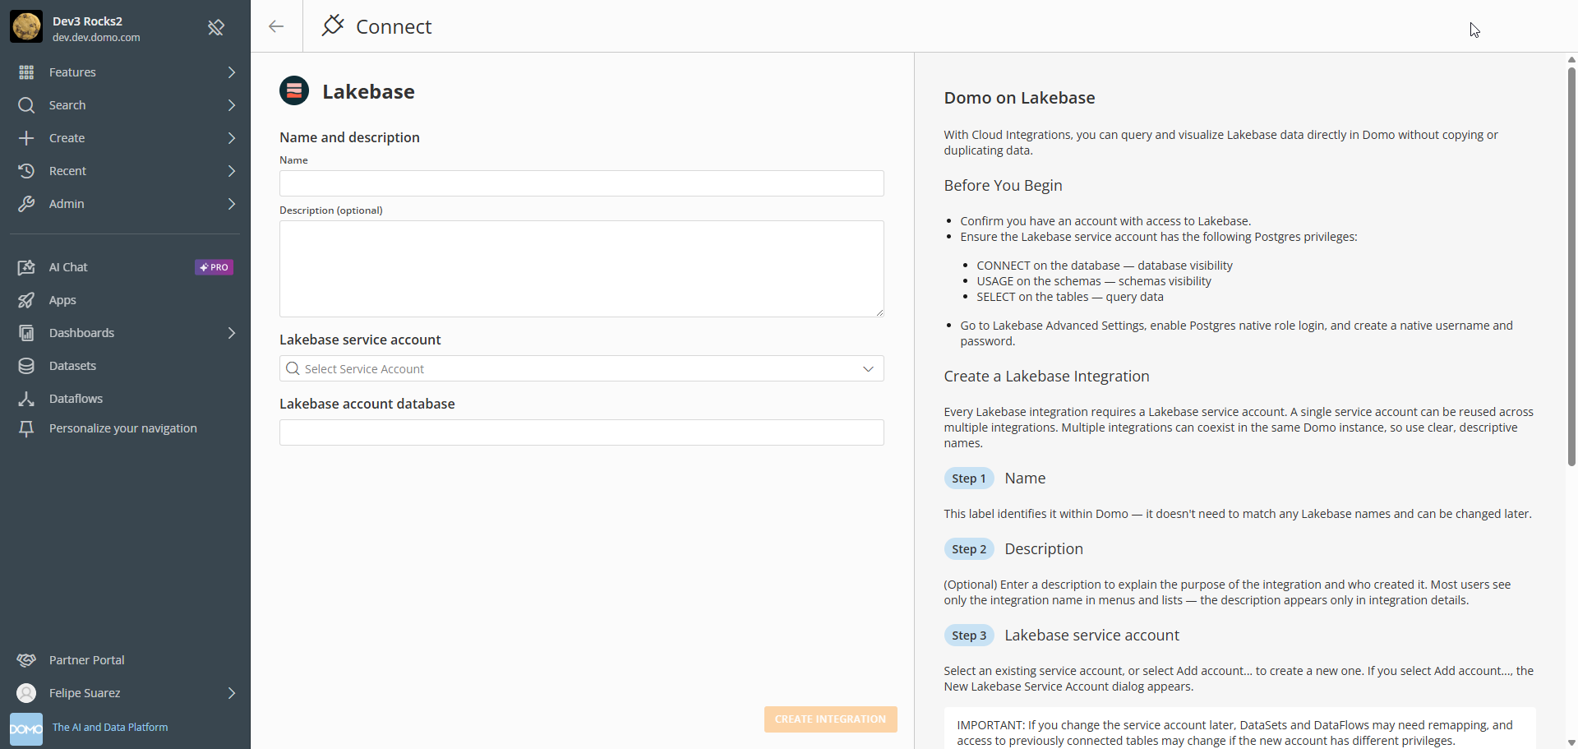Click the 'Lakebase service account' form label
The height and width of the screenshot is (749, 1578).
(x=360, y=340)
